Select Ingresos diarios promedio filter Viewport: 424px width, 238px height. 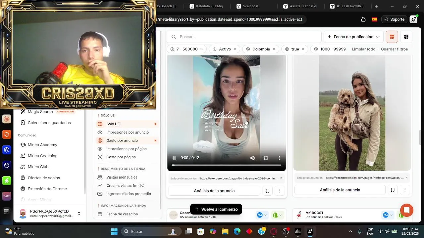click(x=129, y=194)
